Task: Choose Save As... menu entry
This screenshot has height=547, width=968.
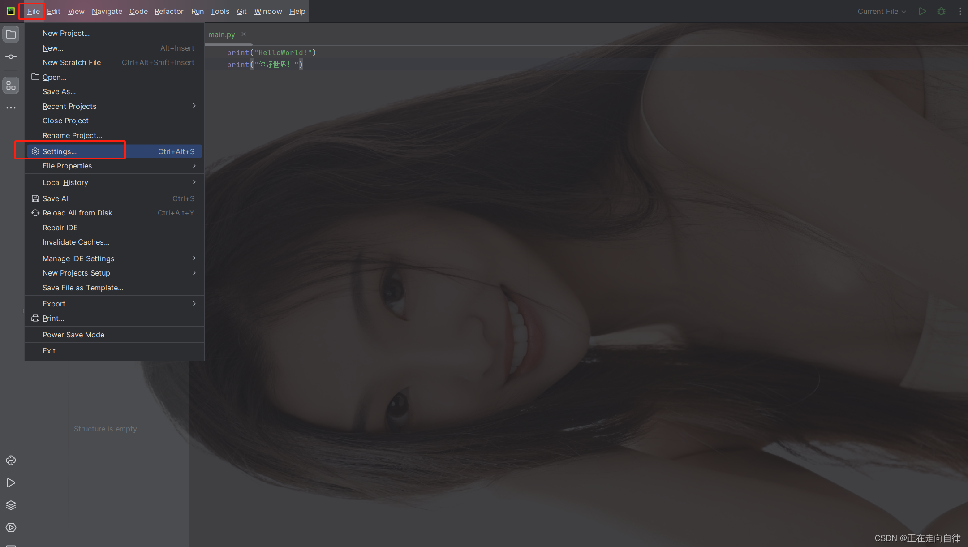Action: click(x=115, y=91)
